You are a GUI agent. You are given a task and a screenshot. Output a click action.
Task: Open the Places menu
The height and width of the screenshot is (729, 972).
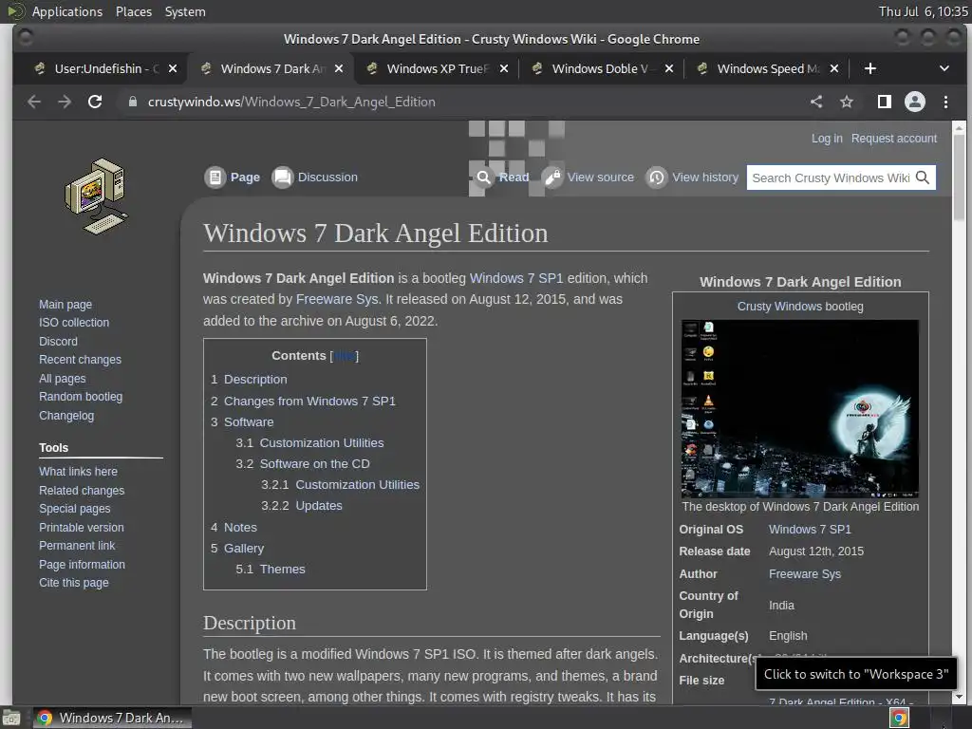(x=133, y=11)
